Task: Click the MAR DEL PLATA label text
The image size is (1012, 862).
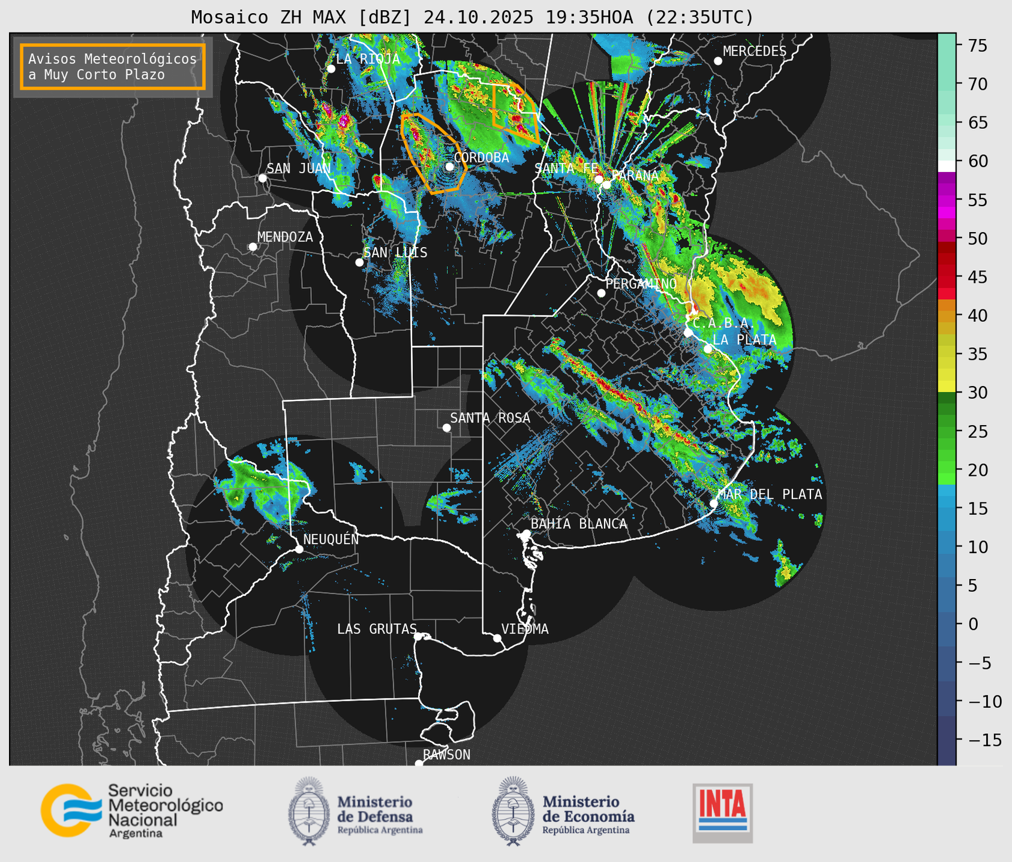Action: [x=770, y=494]
